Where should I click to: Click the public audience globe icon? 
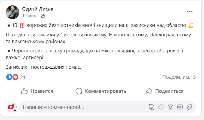click(43, 15)
